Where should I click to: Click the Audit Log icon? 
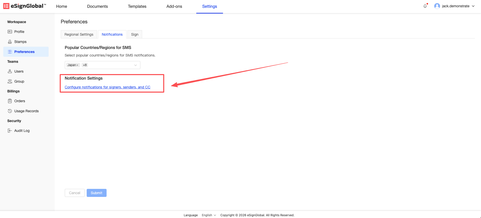10,131
